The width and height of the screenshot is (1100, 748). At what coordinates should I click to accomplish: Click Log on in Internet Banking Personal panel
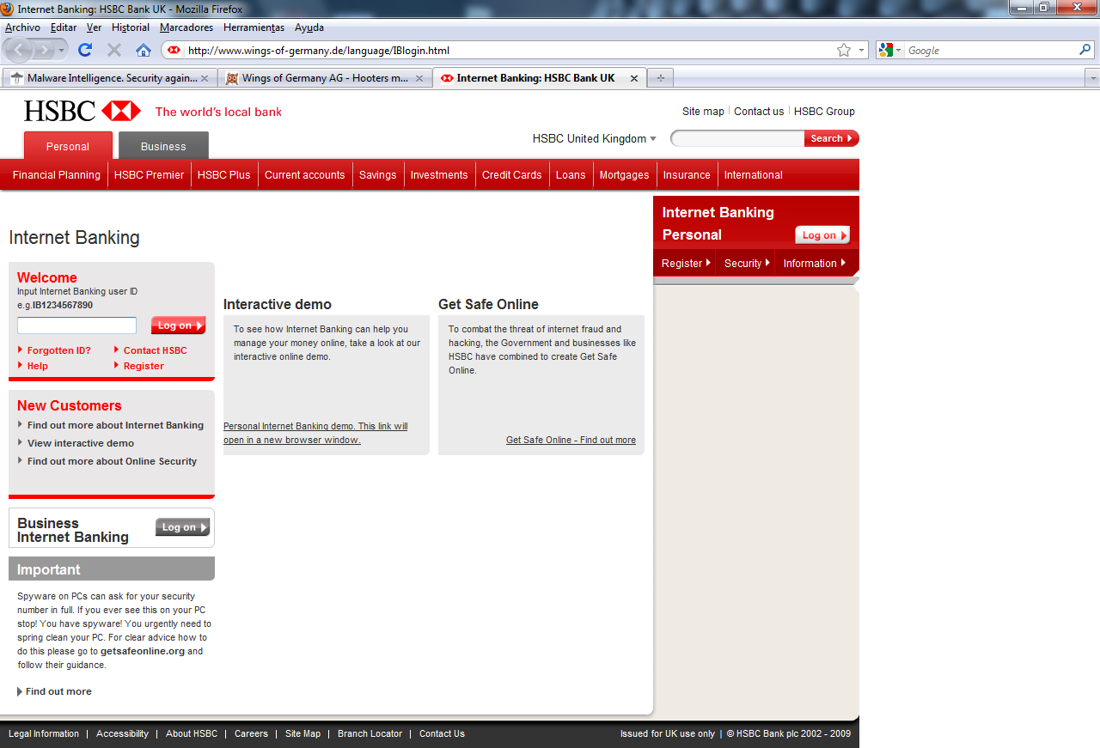(x=822, y=235)
